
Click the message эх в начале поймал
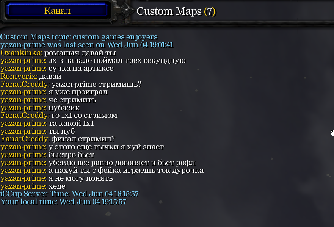[x=117, y=61]
